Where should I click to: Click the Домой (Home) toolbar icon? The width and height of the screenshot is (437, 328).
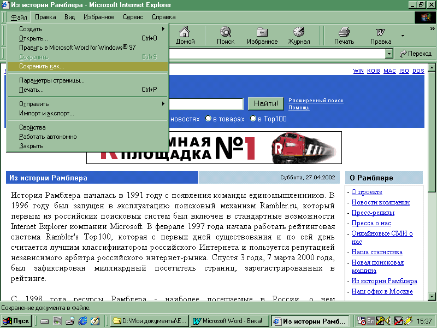[185, 36]
